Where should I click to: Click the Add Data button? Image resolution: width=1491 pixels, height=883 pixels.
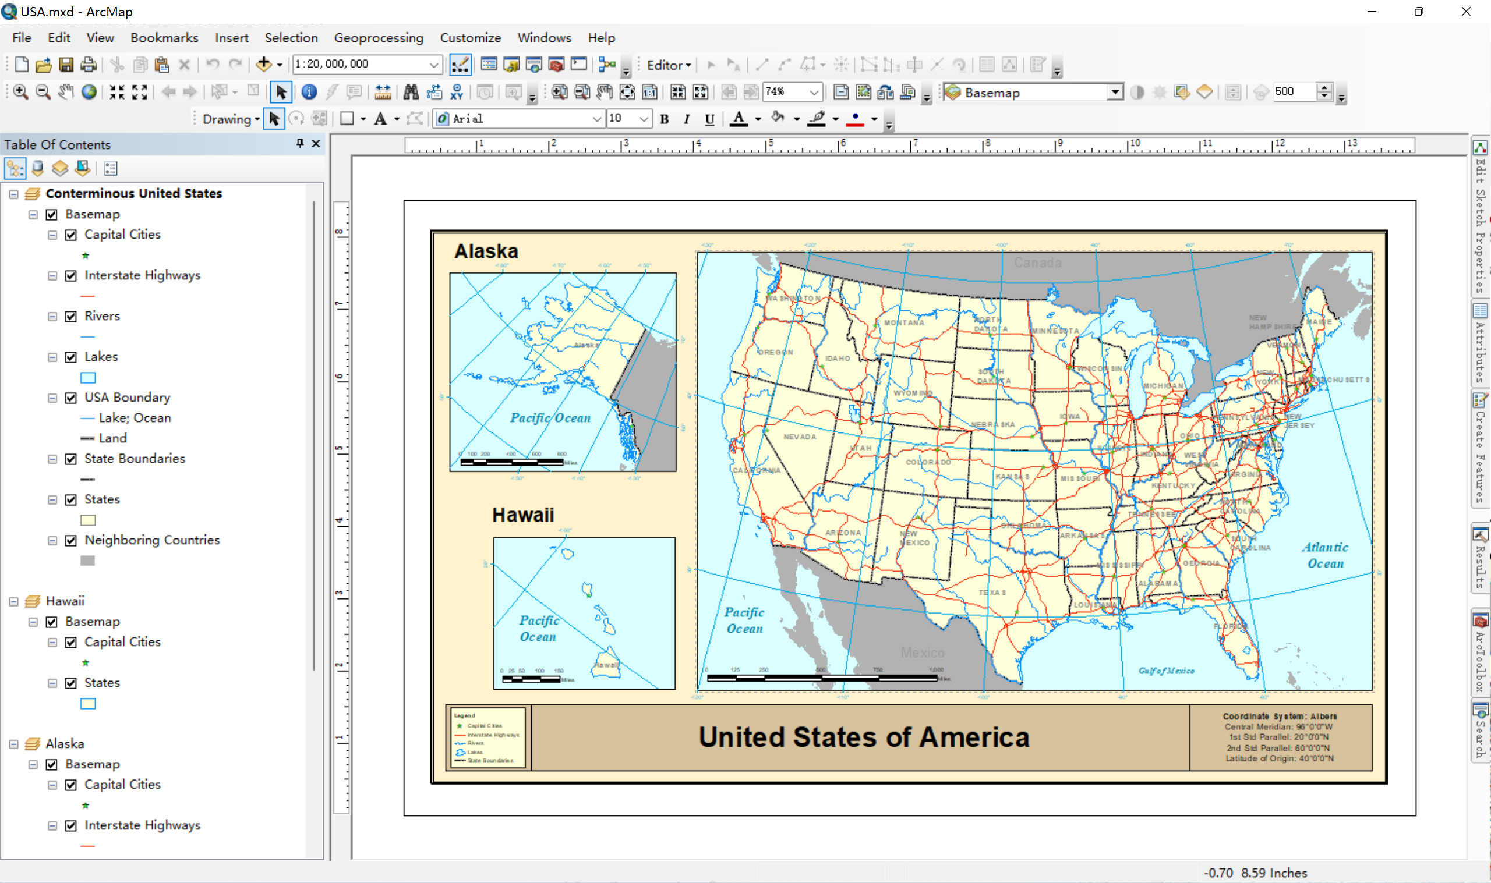pos(264,64)
